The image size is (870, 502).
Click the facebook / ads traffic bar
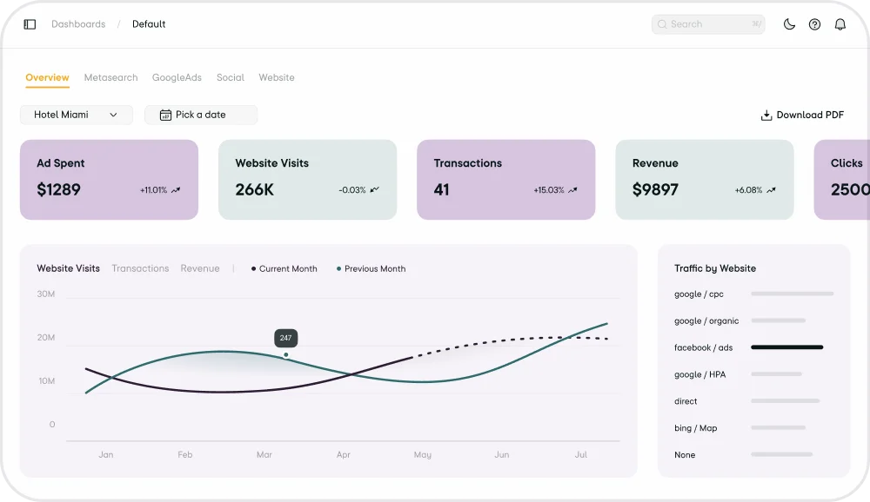click(786, 347)
